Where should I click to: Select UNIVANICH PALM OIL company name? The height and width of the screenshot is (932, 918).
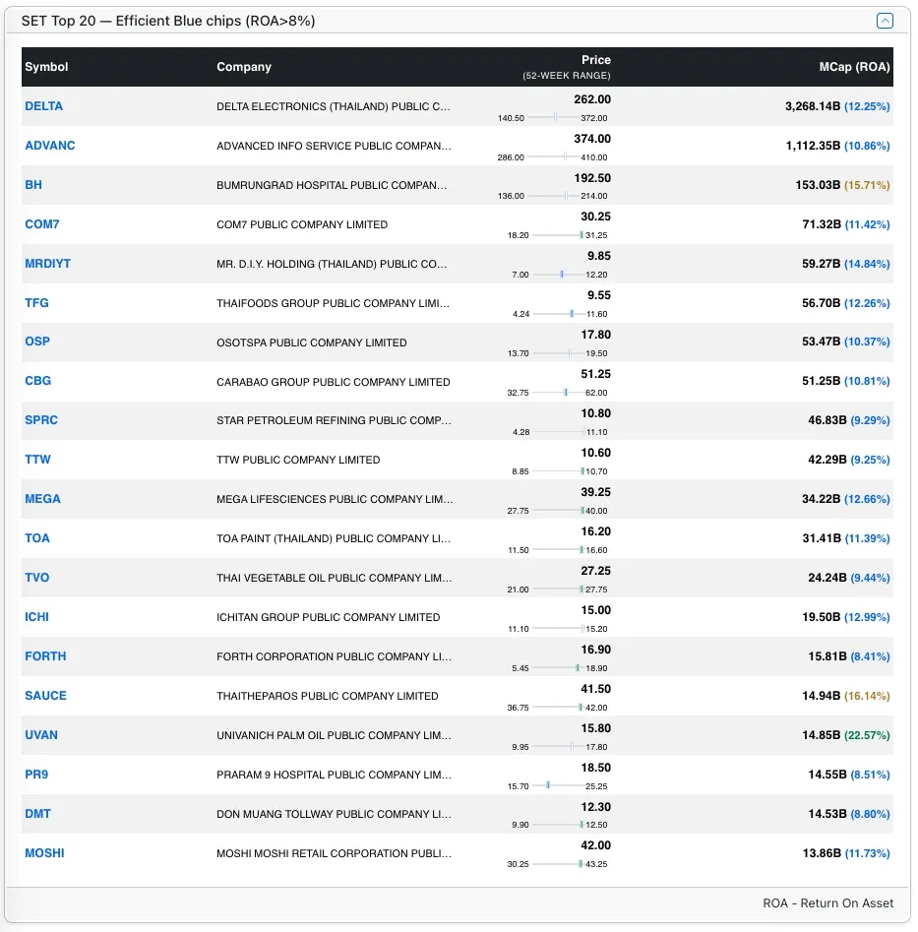point(334,735)
